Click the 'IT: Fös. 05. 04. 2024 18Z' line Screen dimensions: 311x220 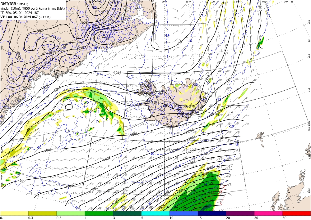20,13
